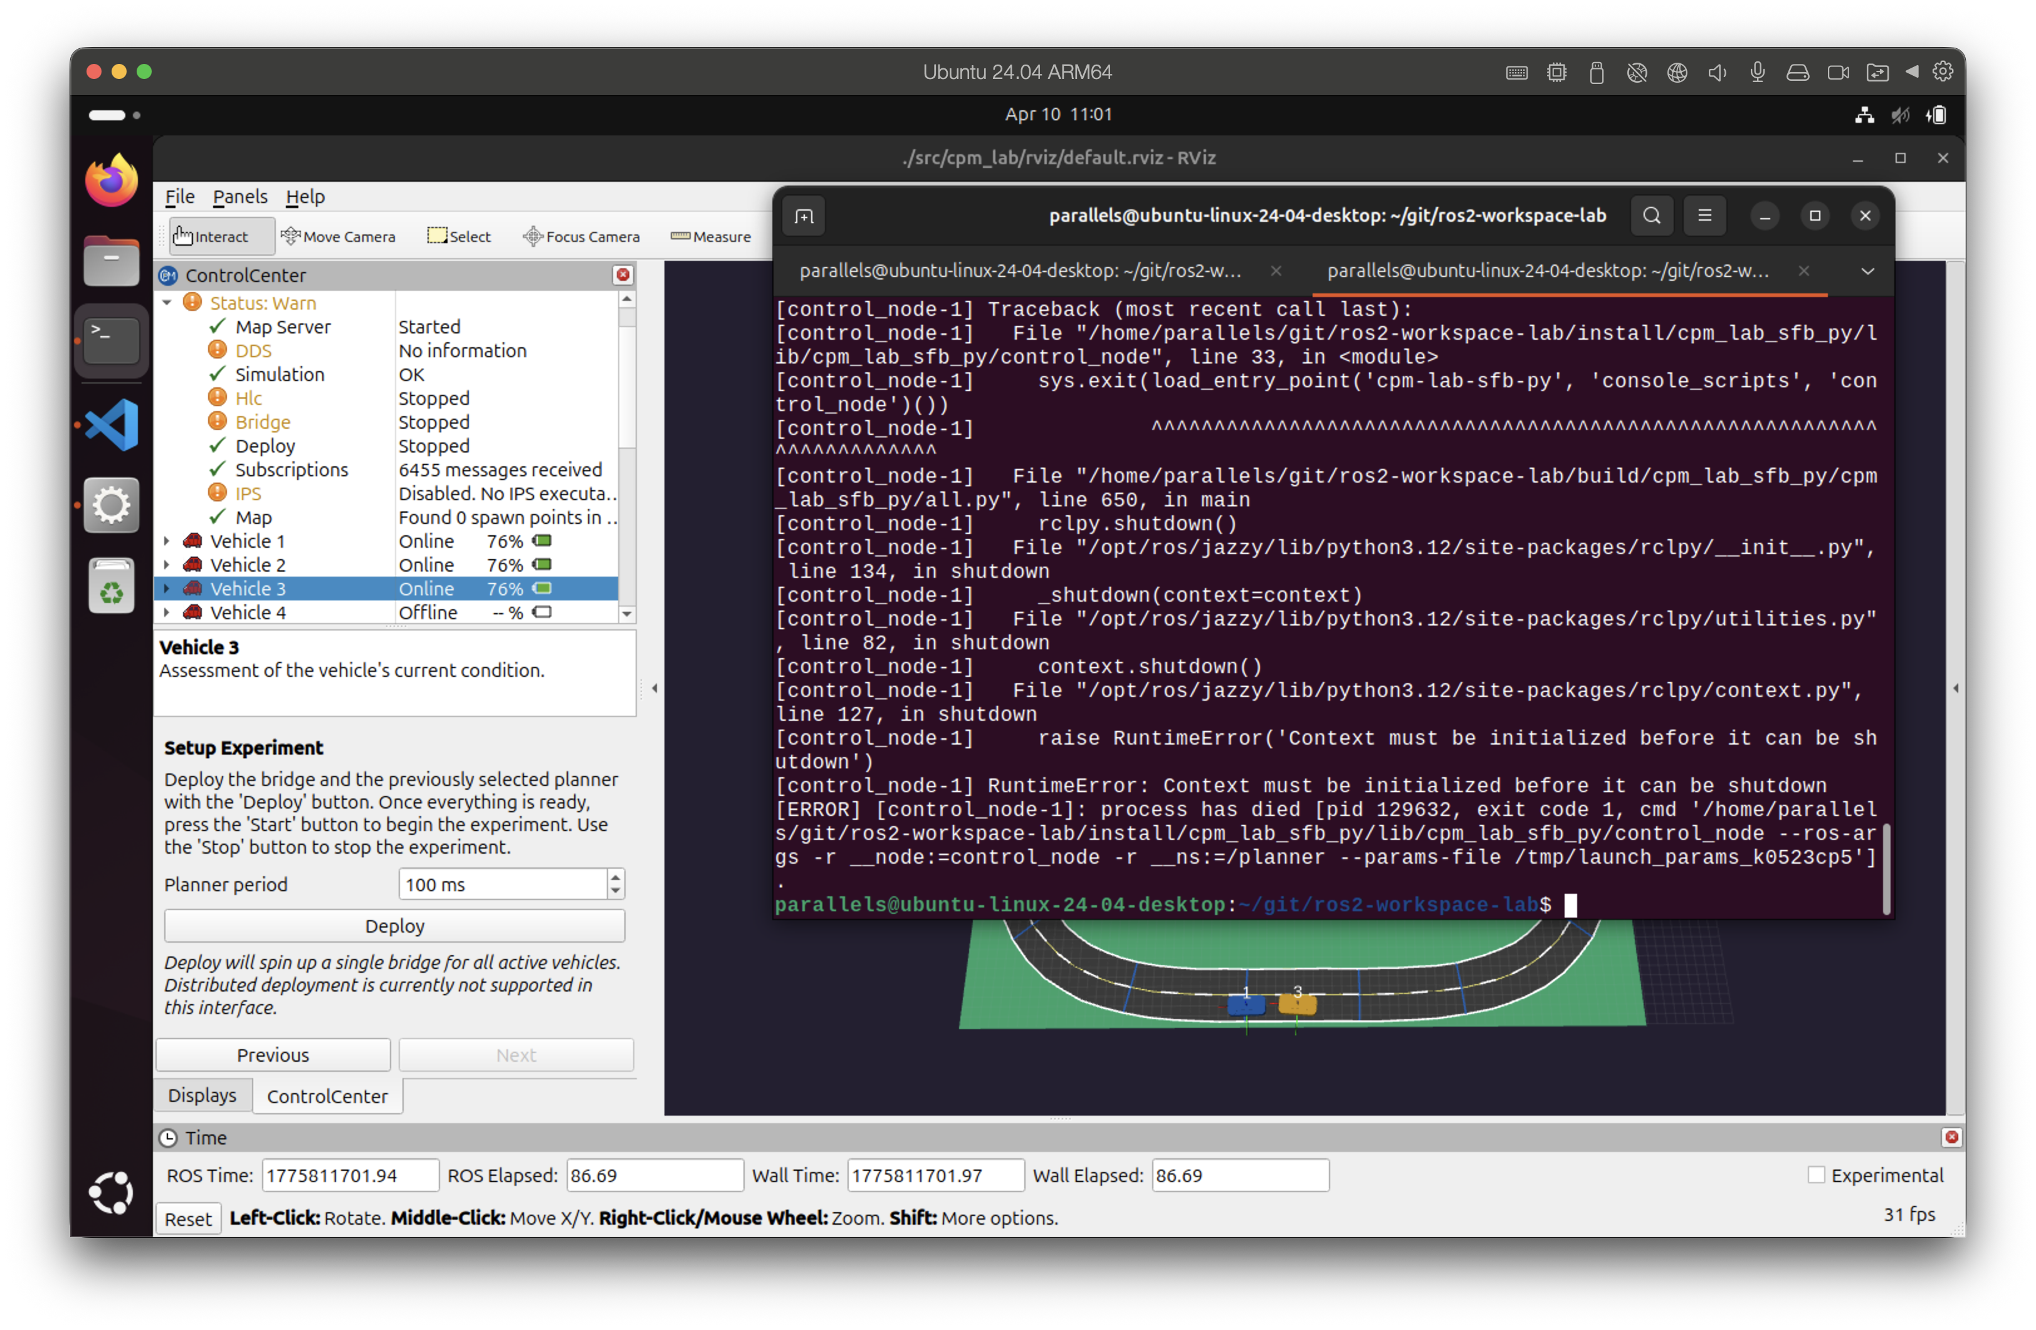Open Visual Studio Code from the dock

click(112, 424)
